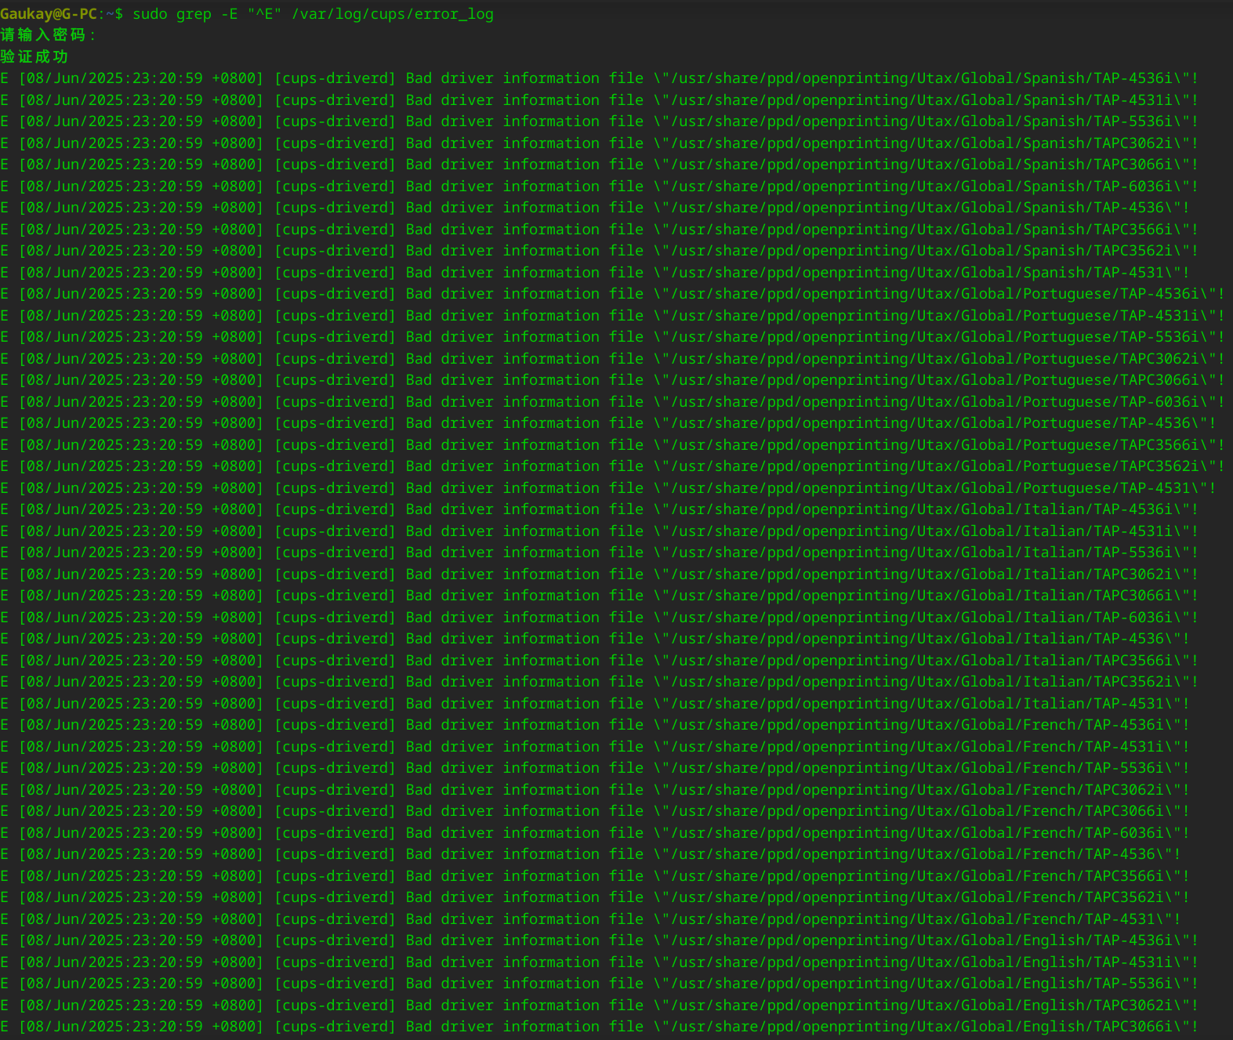
Task: Click the "请输入密码:" password prompt line
Action: [49, 35]
